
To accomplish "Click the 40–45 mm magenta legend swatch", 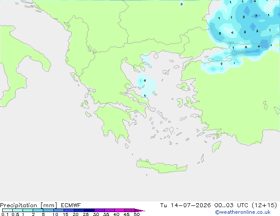I will pyautogui.click(x=120, y=210).
